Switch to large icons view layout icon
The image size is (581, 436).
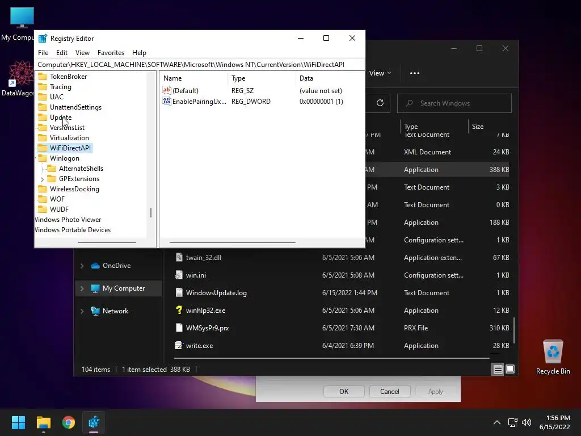point(510,369)
